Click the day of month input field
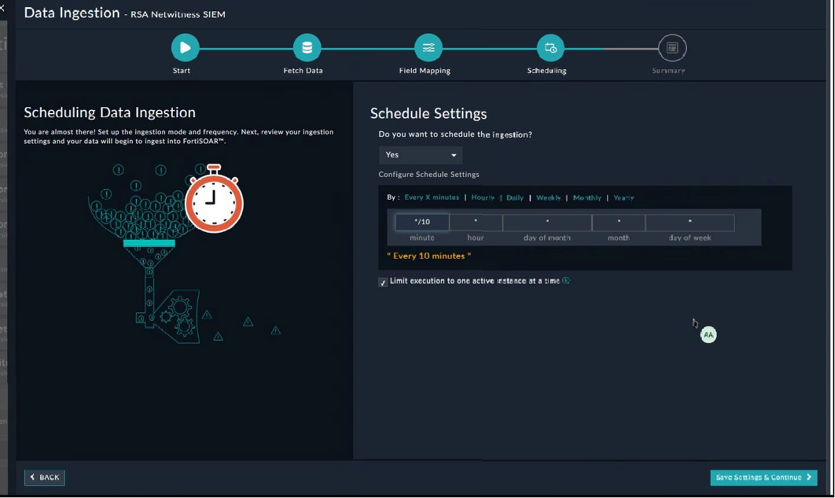Viewport: 835px width, 498px height. 547,222
